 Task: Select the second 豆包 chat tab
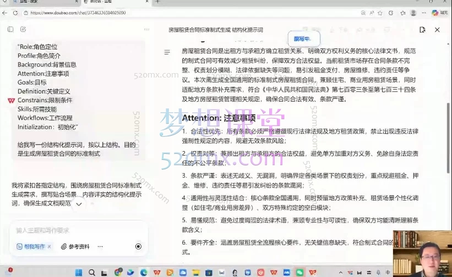click(115, 2)
